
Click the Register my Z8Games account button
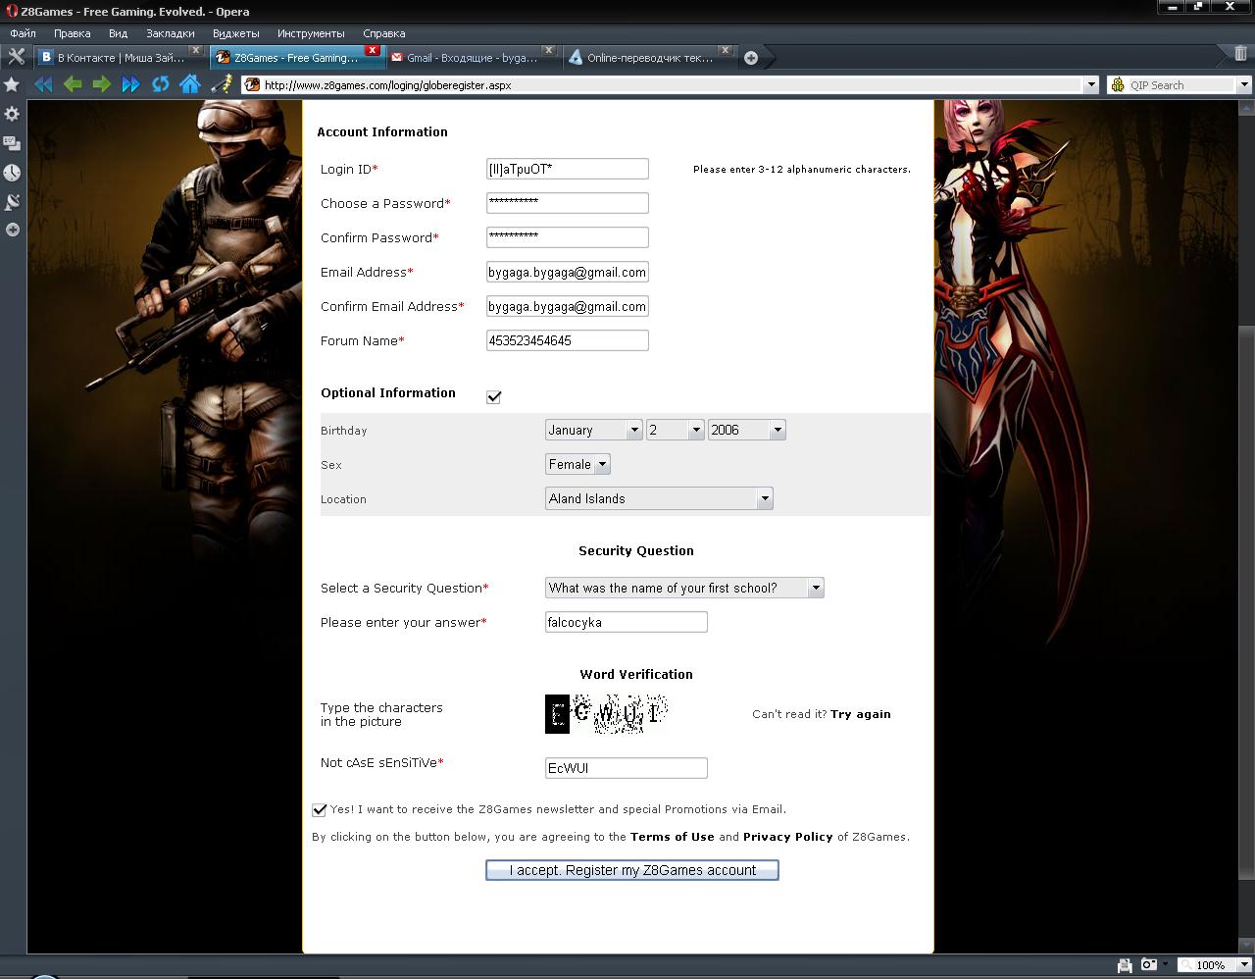click(x=632, y=870)
